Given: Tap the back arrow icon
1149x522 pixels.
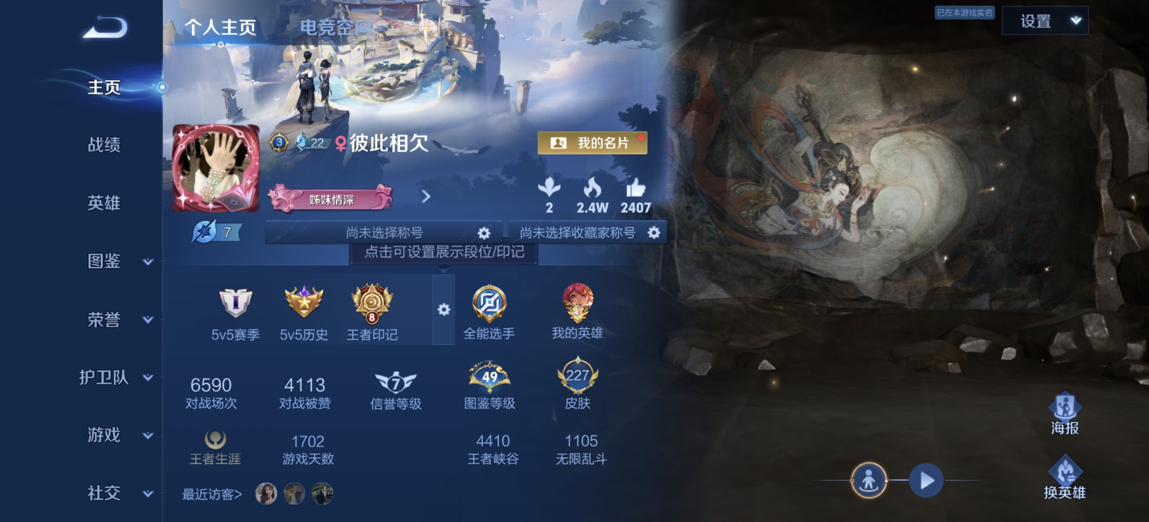Looking at the screenshot, I should click(105, 27).
